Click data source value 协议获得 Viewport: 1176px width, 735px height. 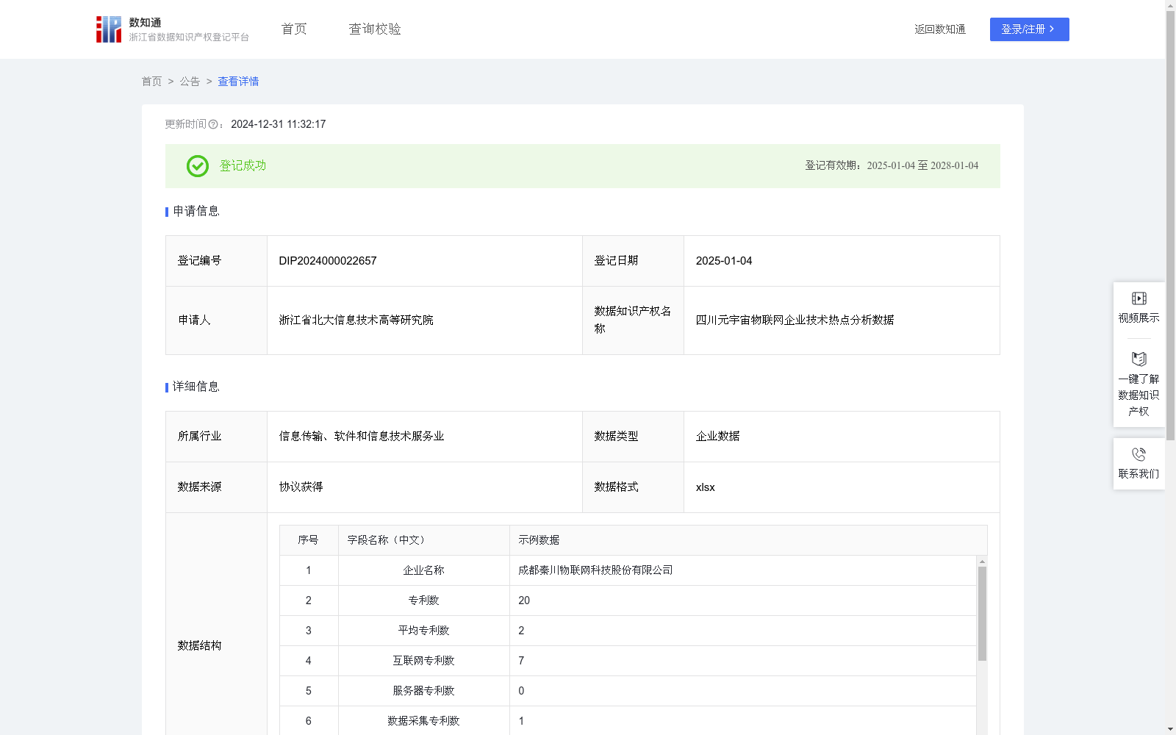click(301, 487)
